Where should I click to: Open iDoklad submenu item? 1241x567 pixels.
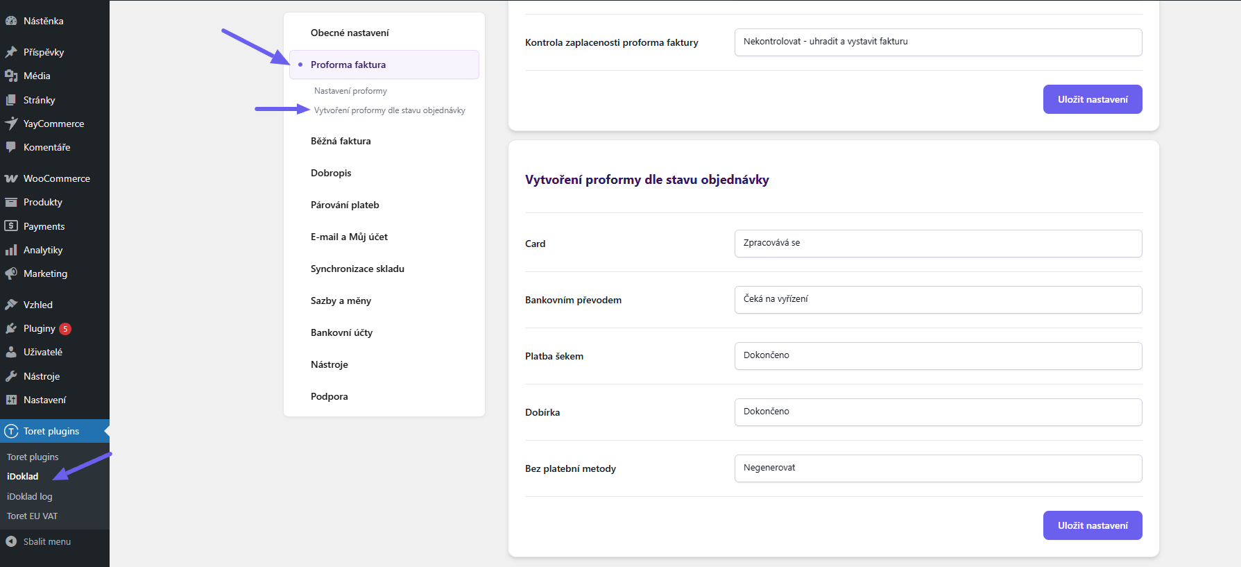tap(23, 476)
